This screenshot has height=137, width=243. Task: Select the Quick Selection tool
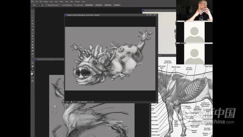(x=32, y=21)
